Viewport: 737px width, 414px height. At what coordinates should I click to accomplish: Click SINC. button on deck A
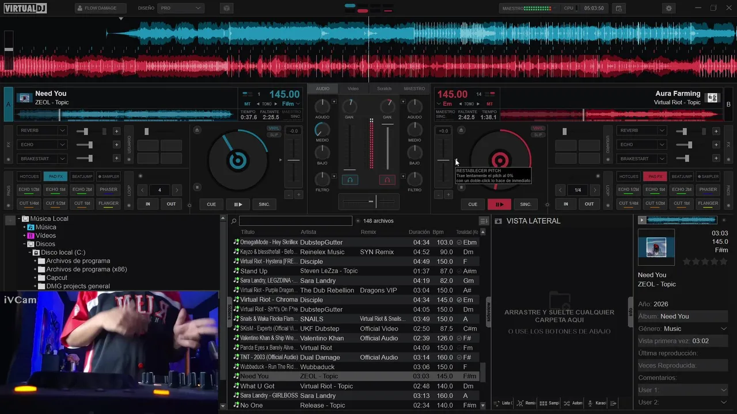(x=264, y=204)
